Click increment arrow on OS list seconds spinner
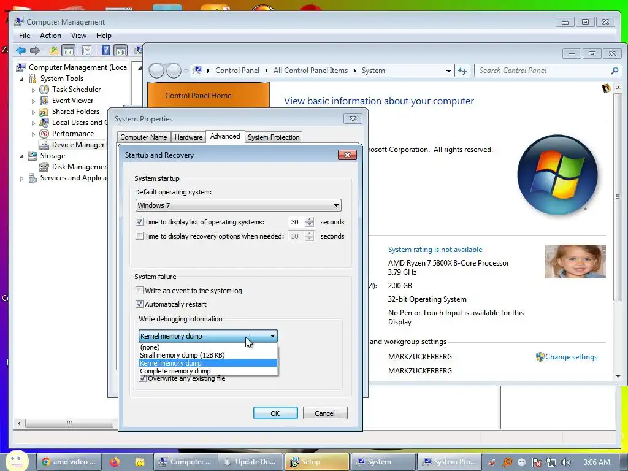 click(x=310, y=219)
